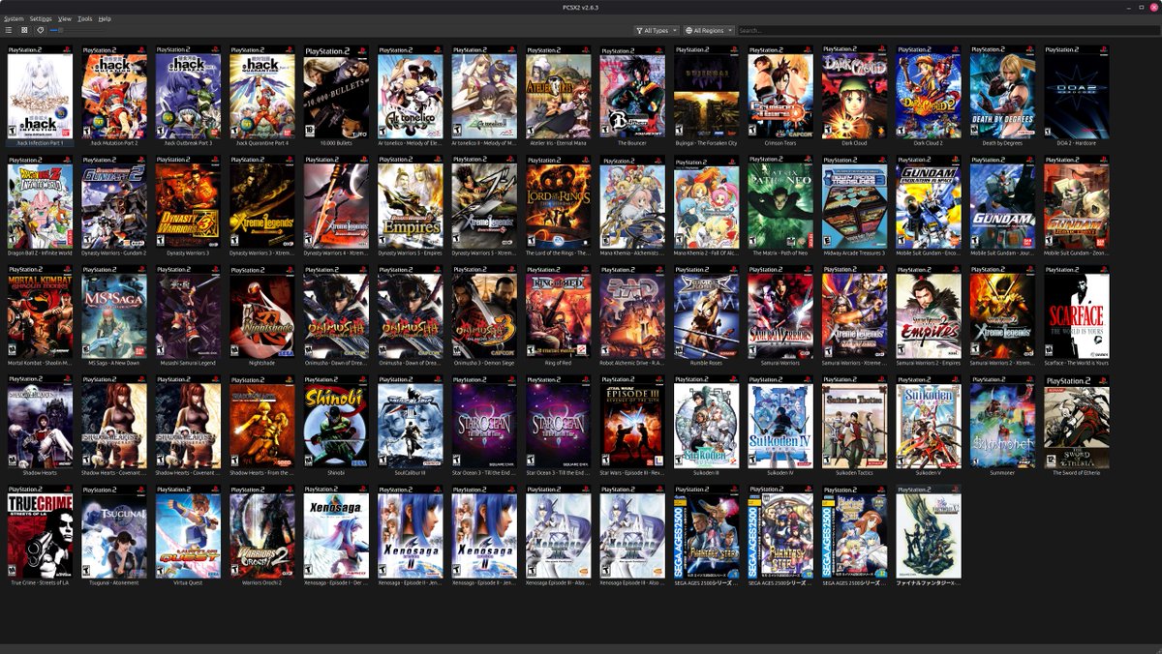1162x654 pixels.
Task: Select the Atelier Iris - Eternal Mana cover
Action: tap(559, 92)
